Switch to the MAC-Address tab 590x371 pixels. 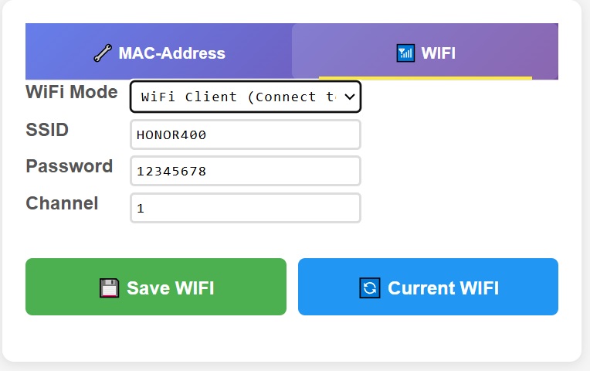coord(159,53)
